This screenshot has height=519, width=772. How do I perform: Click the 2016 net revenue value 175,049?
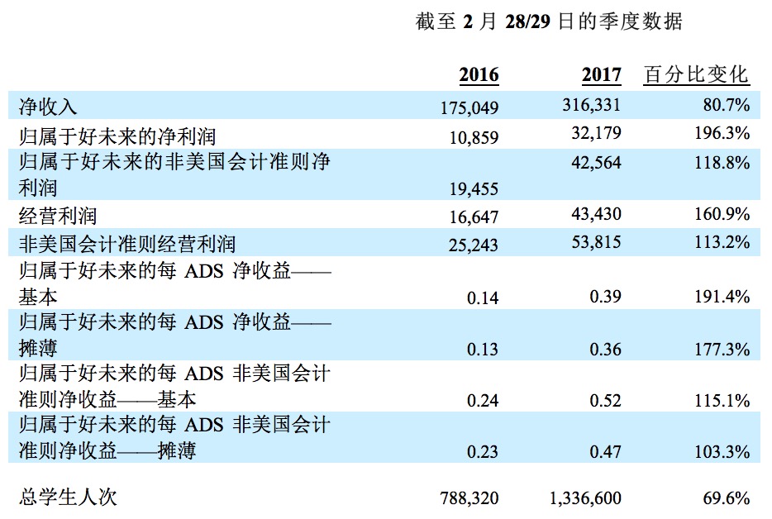[470, 108]
